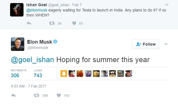Open the @elonmusk mention link
Image resolution: width=178 pixels, height=106 pixels.
pos(37,10)
